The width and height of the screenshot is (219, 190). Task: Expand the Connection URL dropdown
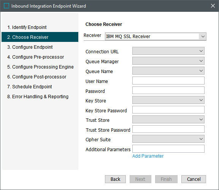(x=168, y=51)
